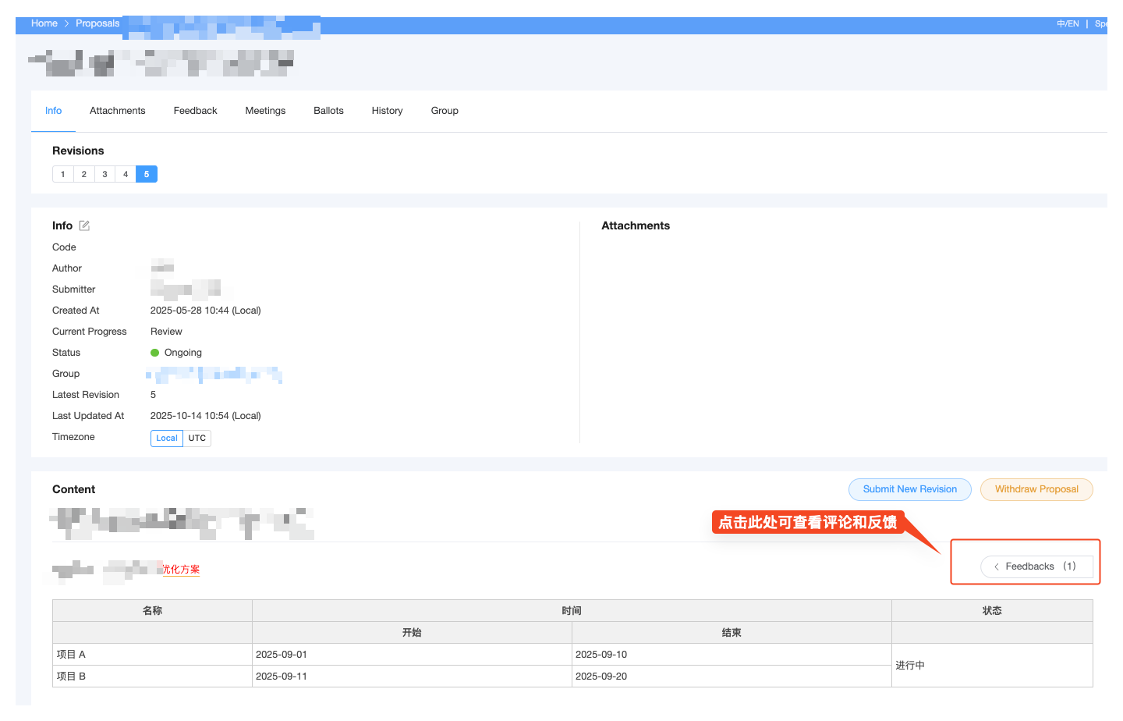Screen dimensions: 1123x721
Task: Expand the Feedbacks panel chevron
Action: pyautogui.click(x=997, y=566)
